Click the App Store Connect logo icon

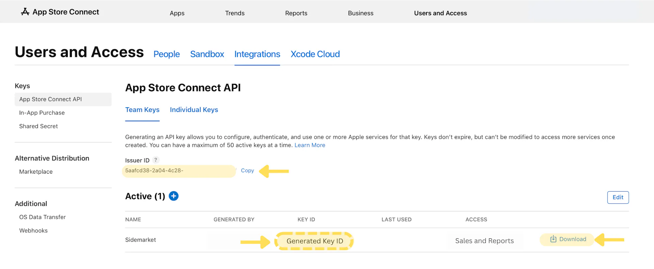[x=25, y=12]
